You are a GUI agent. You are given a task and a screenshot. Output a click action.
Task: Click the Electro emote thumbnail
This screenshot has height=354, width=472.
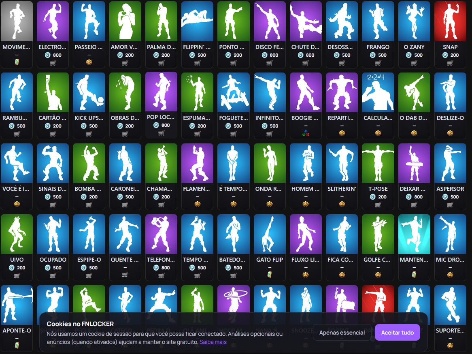tap(53, 21)
